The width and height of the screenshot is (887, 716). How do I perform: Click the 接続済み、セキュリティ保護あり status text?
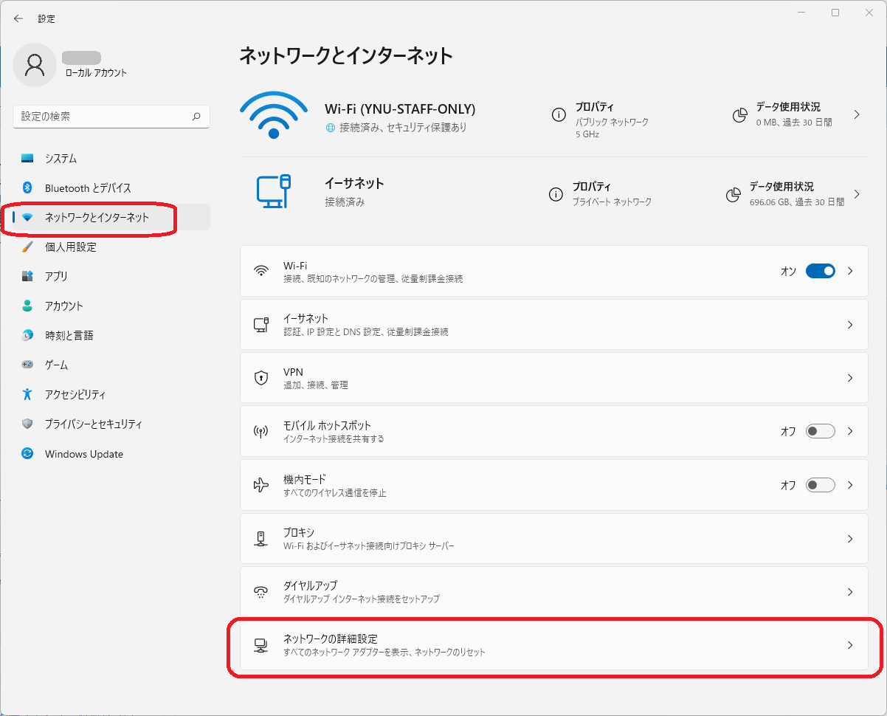pos(403,128)
